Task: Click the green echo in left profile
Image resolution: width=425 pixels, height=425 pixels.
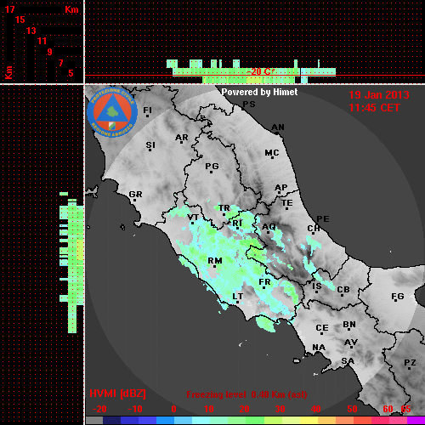Action: coord(72,262)
